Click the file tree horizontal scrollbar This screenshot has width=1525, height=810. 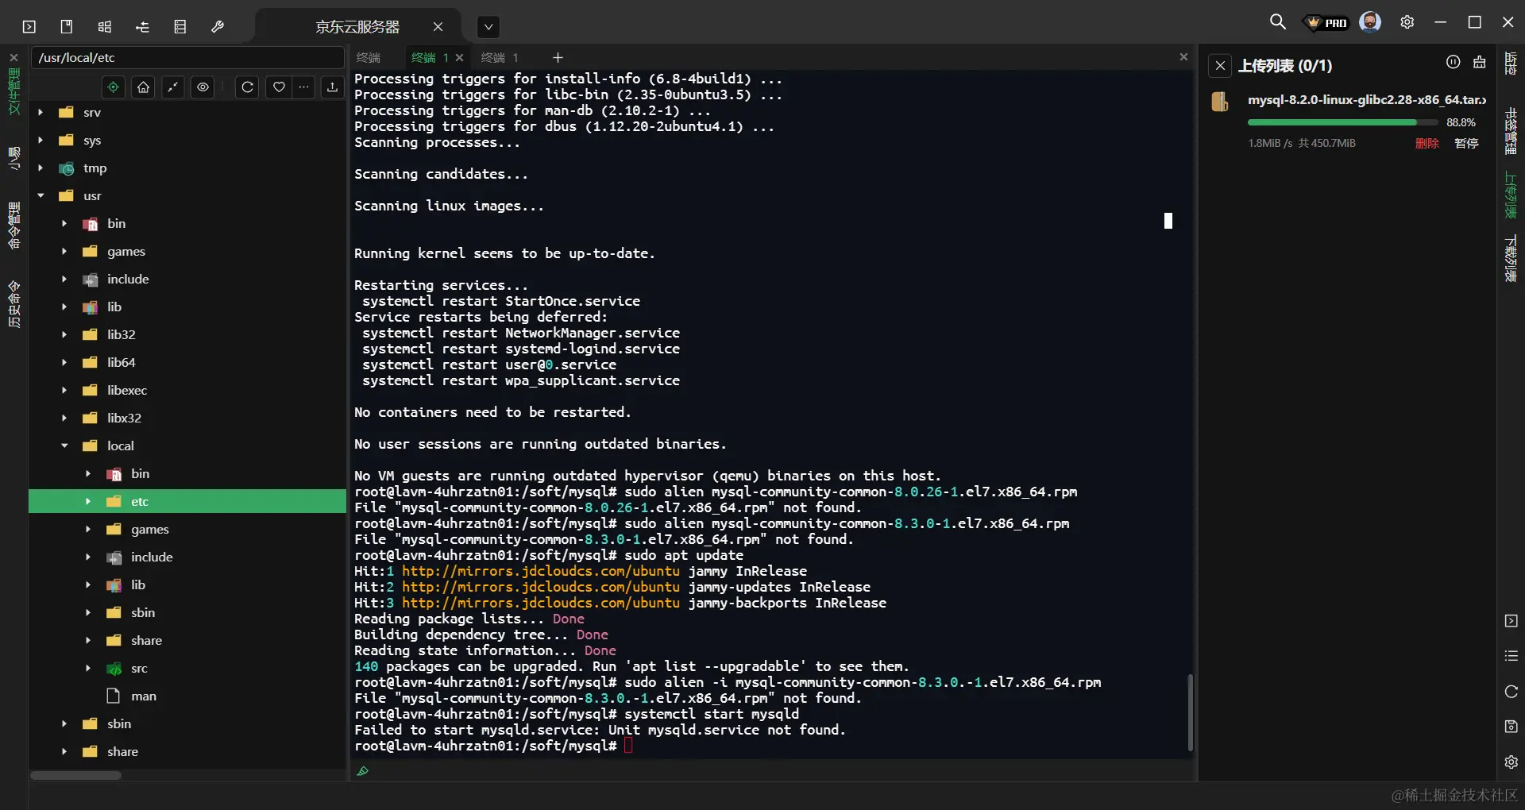click(x=76, y=776)
